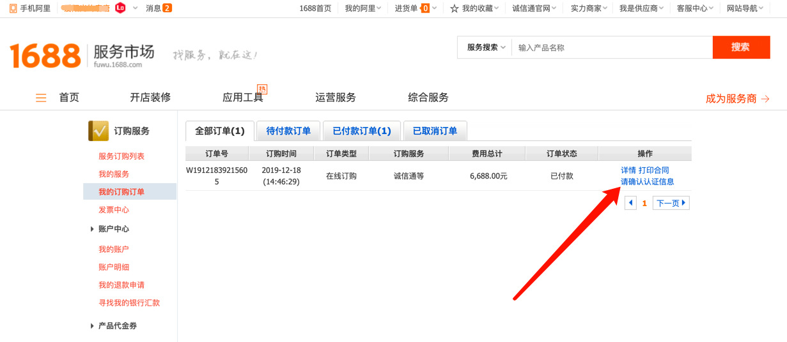
Task: Open the 手机阿里 phone icon
Action: tap(13, 8)
